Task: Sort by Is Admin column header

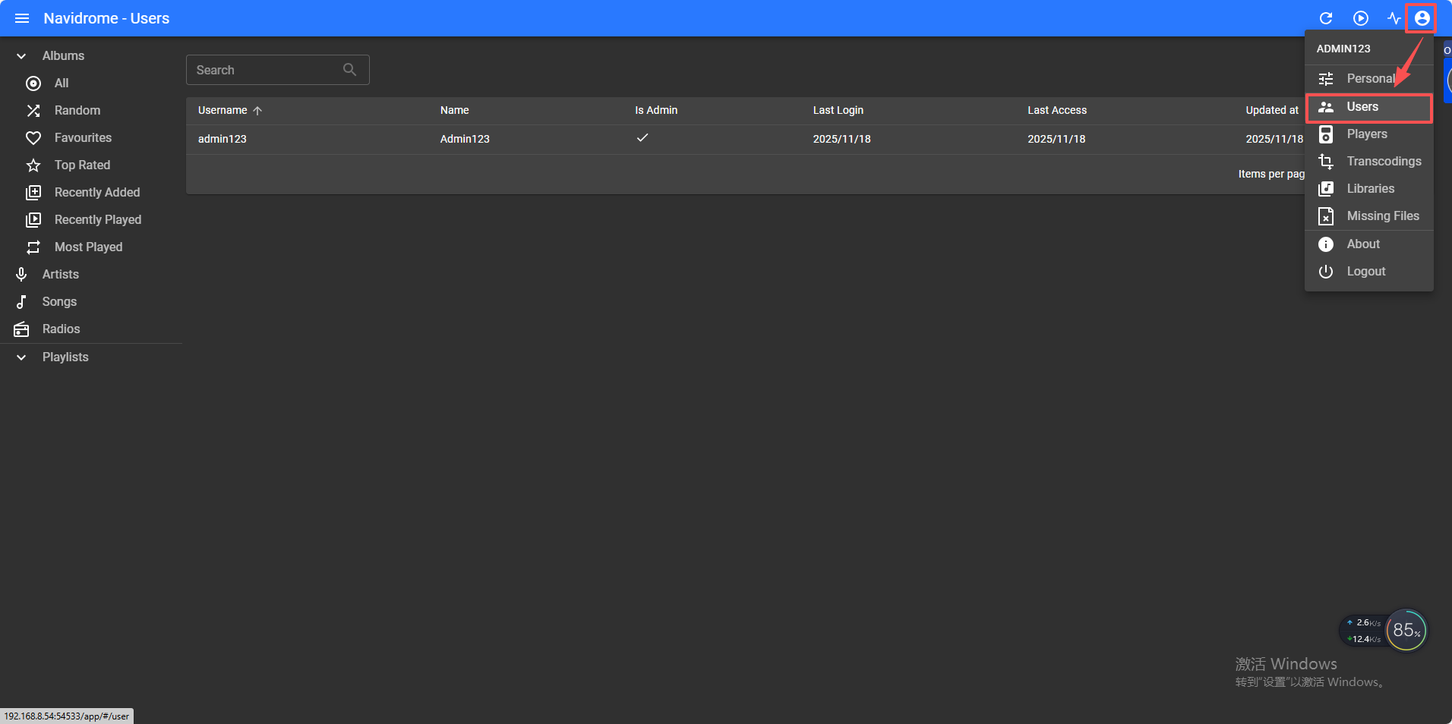Action: coord(656,111)
